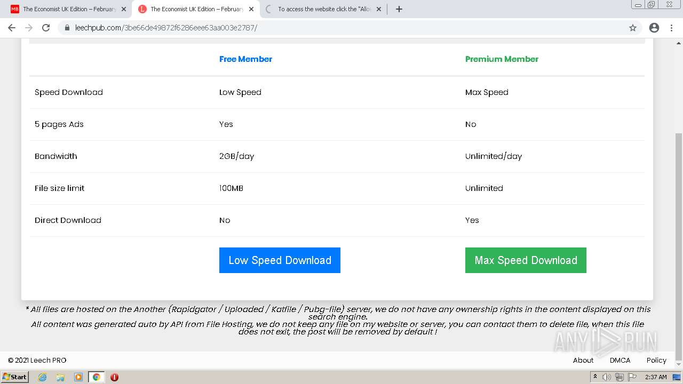
Task: Reload the current page
Action: coord(46,28)
